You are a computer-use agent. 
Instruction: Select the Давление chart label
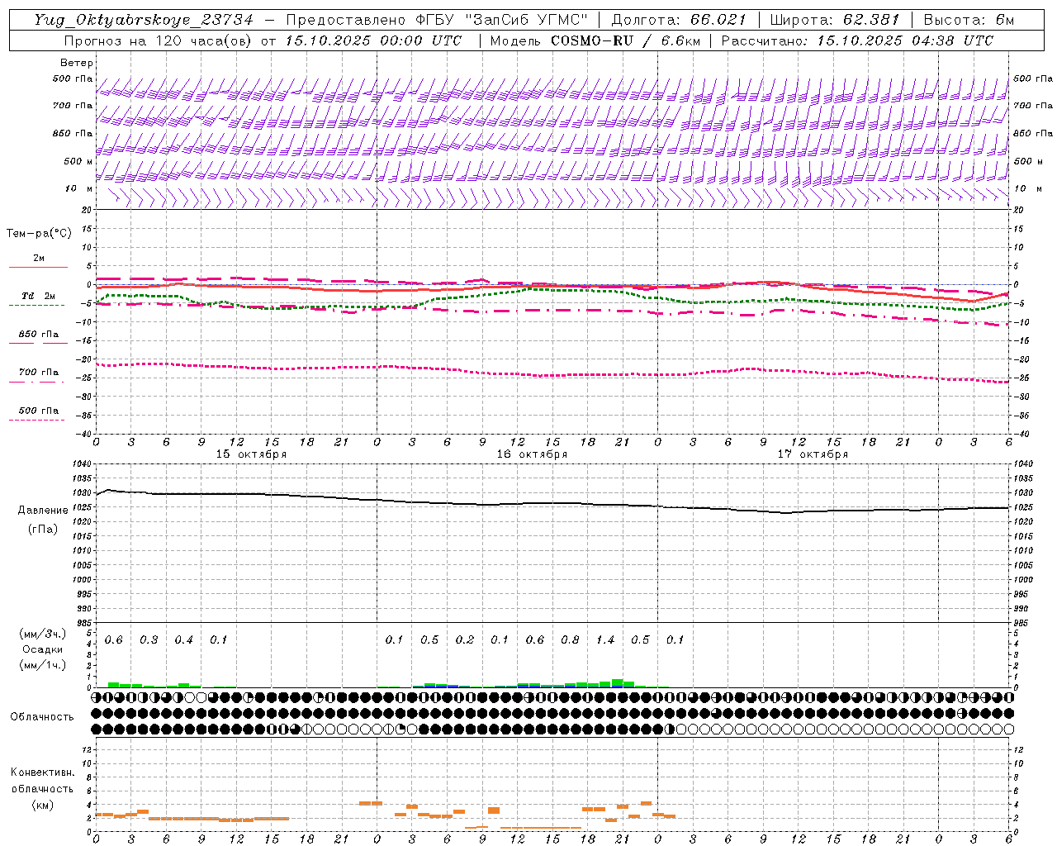tap(43, 511)
